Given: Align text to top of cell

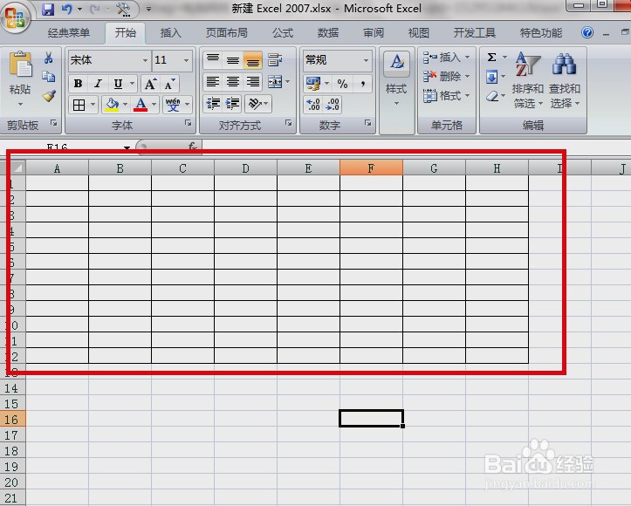Looking at the screenshot, I should coord(213,60).
